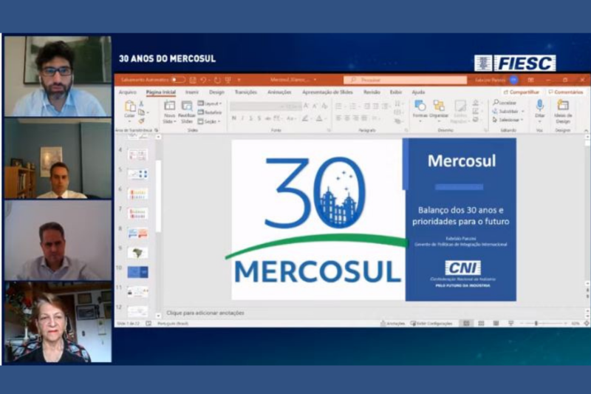Click the Compartilhar button
Viewport: 591px width, 394px height.
coord(521,92)
